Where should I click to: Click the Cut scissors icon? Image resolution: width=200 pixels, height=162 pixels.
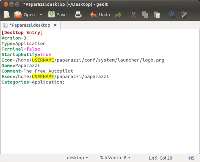pyautogui.click(x=134, y=15)
